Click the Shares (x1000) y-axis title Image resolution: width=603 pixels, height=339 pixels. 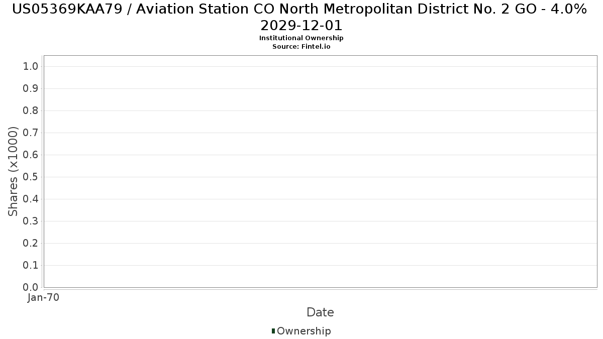14,171
